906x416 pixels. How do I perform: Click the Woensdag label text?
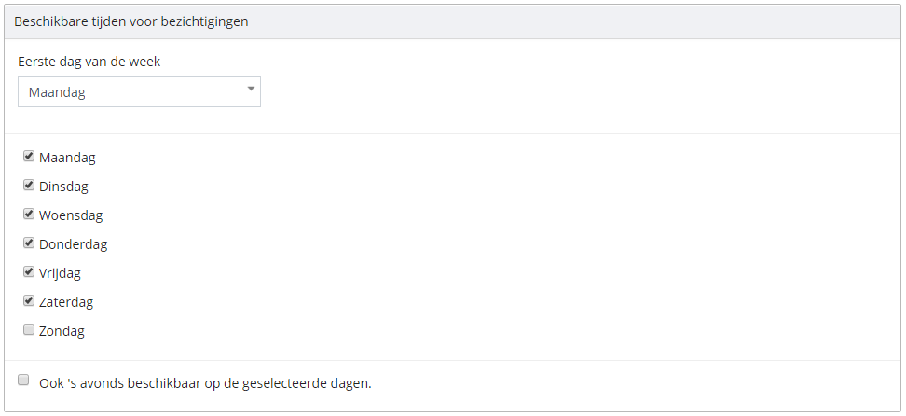point(71,215)
